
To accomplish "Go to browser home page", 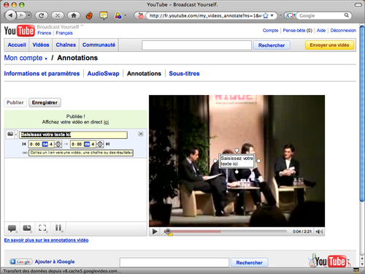I will (74, 15).
